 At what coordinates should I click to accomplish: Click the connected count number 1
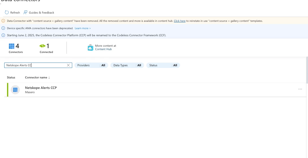pos(48,46)
